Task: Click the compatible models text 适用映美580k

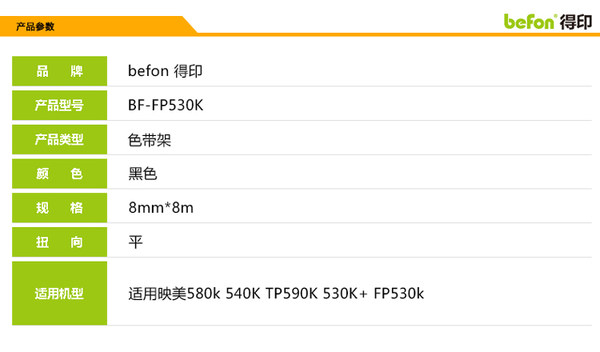Action: (174, 294)
